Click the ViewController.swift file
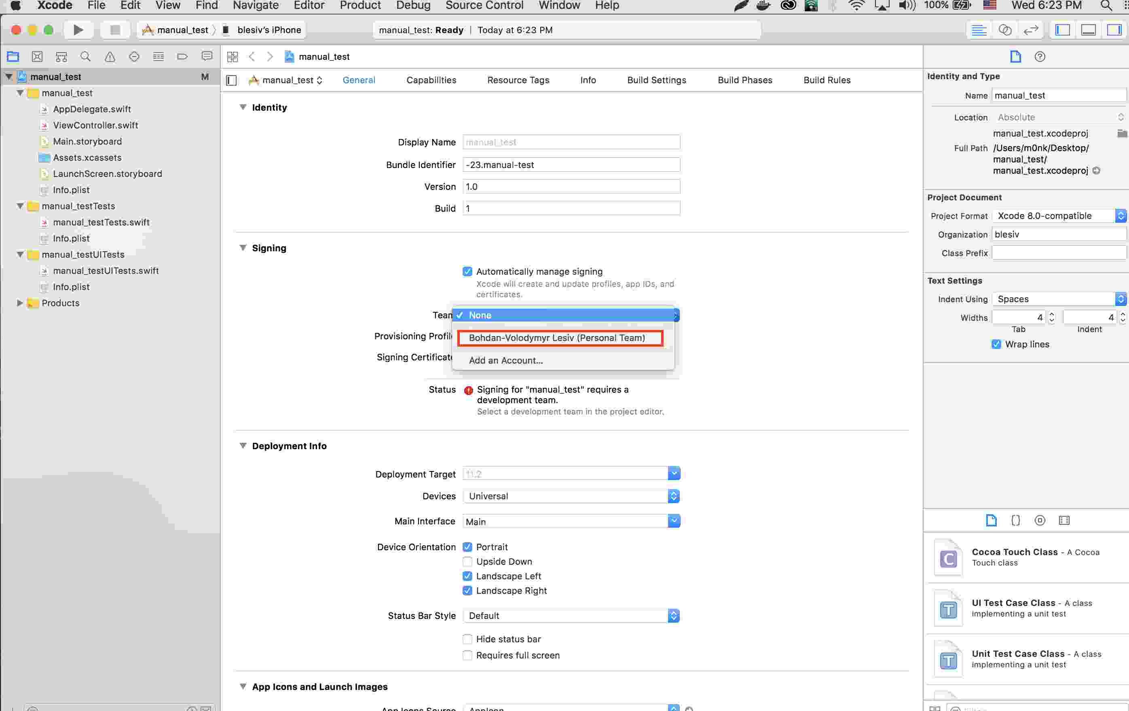Viewport: 1129px width, 711px height. 95,124
